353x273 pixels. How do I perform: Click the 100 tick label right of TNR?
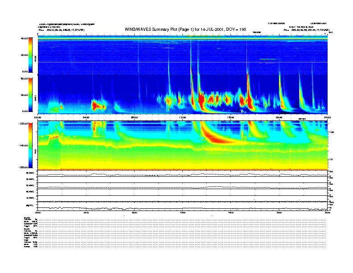click(332, 132)
